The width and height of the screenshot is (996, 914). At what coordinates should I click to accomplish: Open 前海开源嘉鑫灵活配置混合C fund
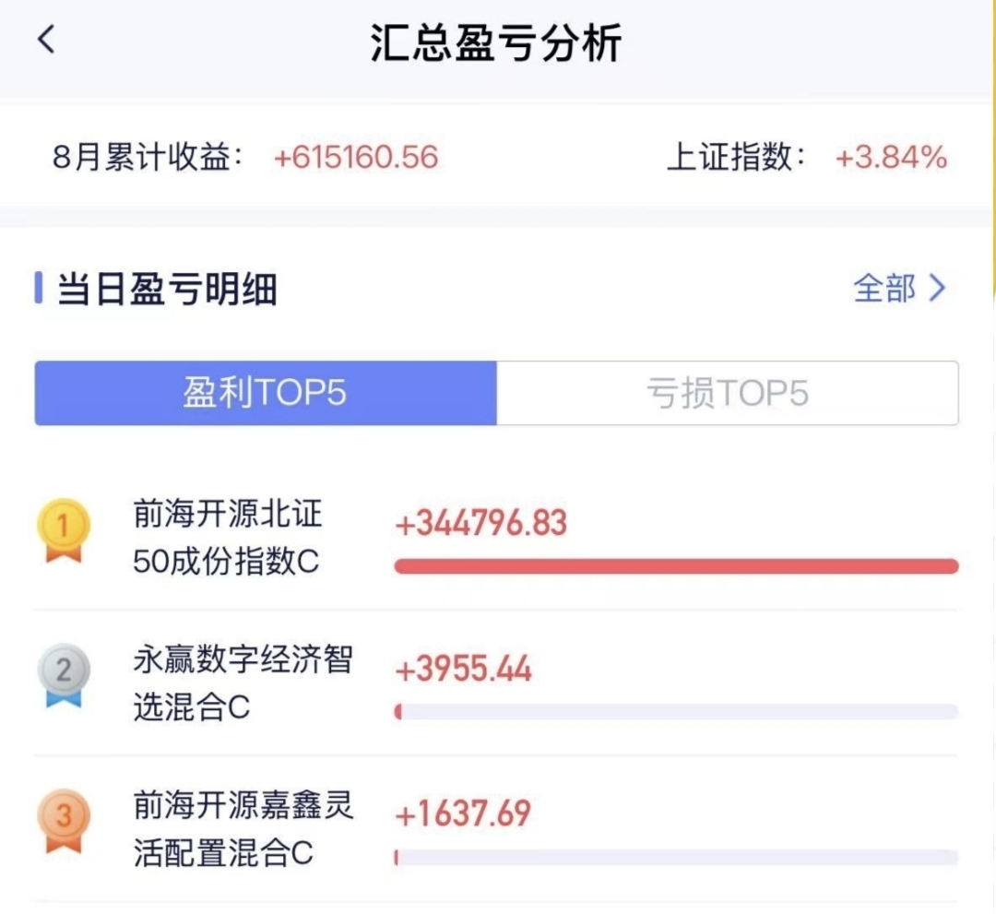coord(243,829)
